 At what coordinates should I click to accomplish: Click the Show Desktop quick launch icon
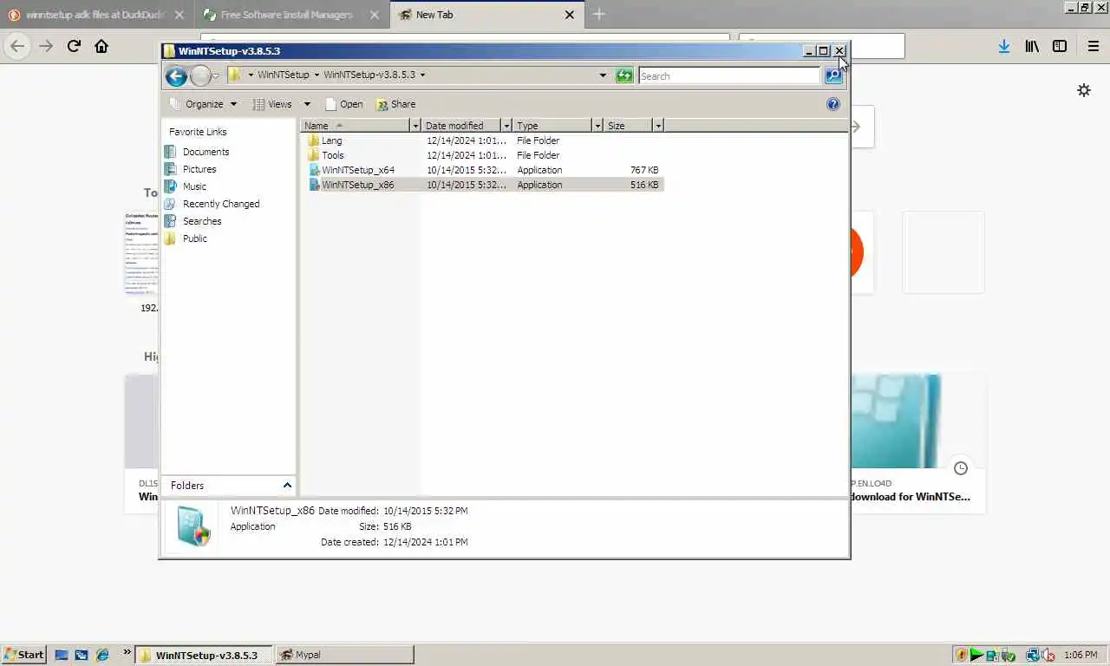click(x=62, y=655)
